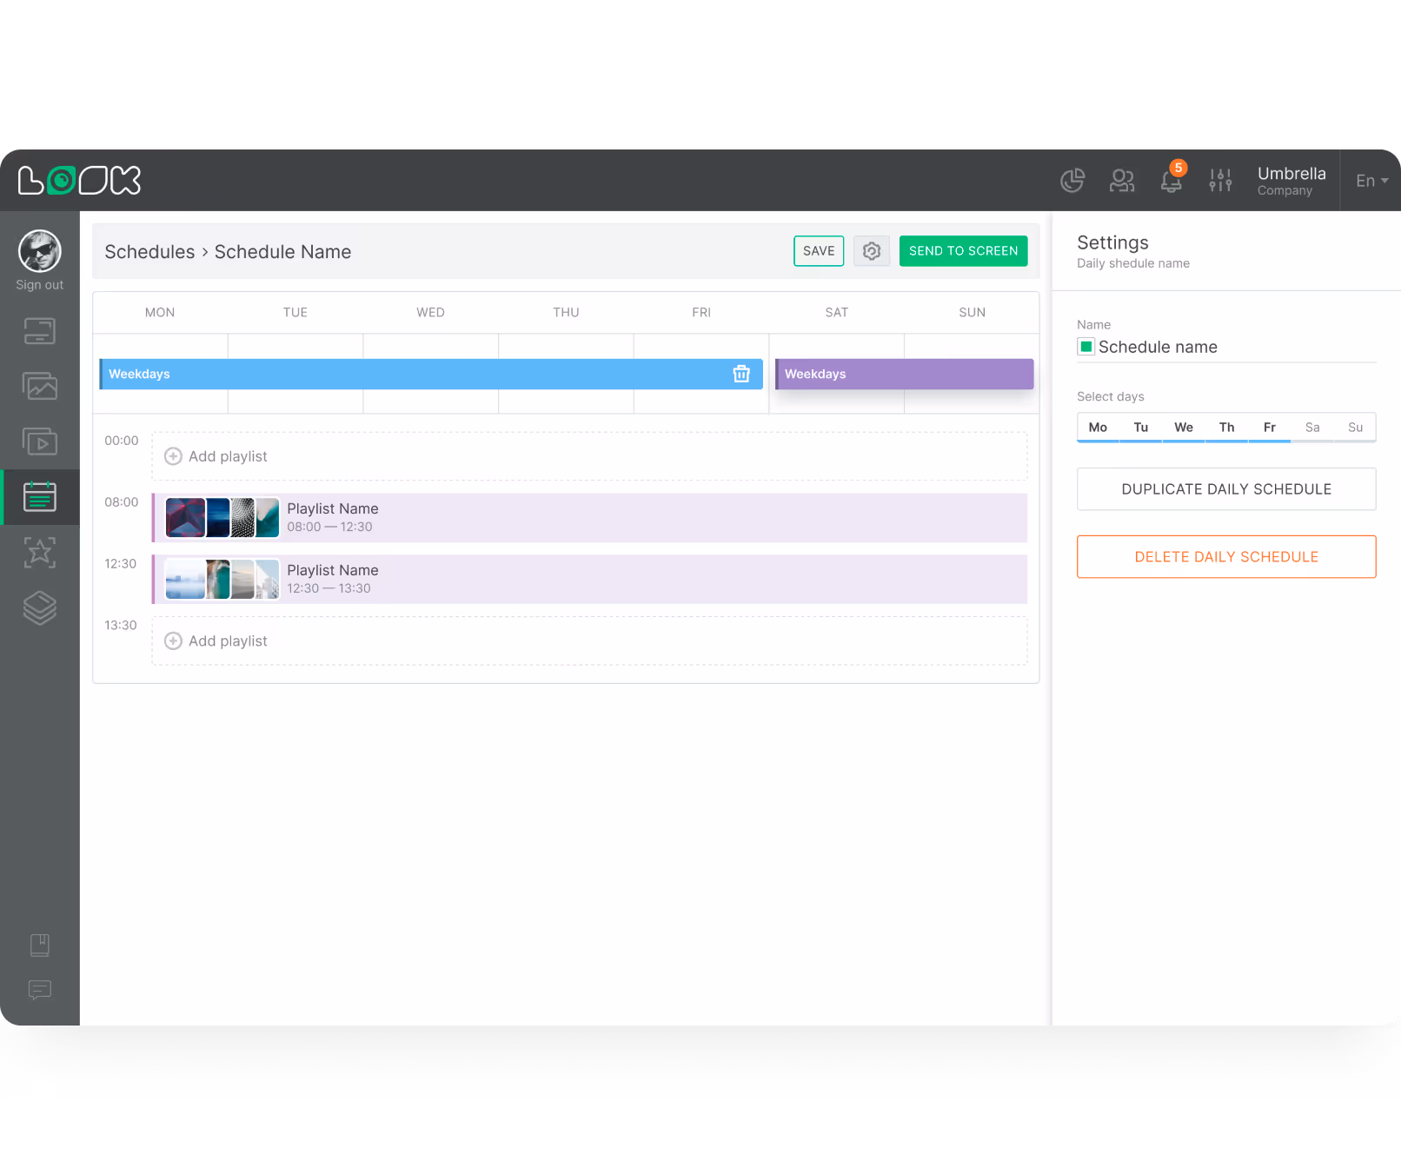Open the layers stack sidebar icon
Viewport: 1401px width, 1175px height.
[x=40, y=607]
